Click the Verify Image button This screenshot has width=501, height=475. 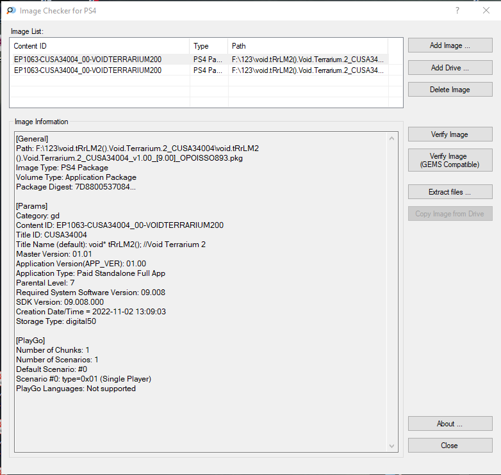click(x=450, y=134)
